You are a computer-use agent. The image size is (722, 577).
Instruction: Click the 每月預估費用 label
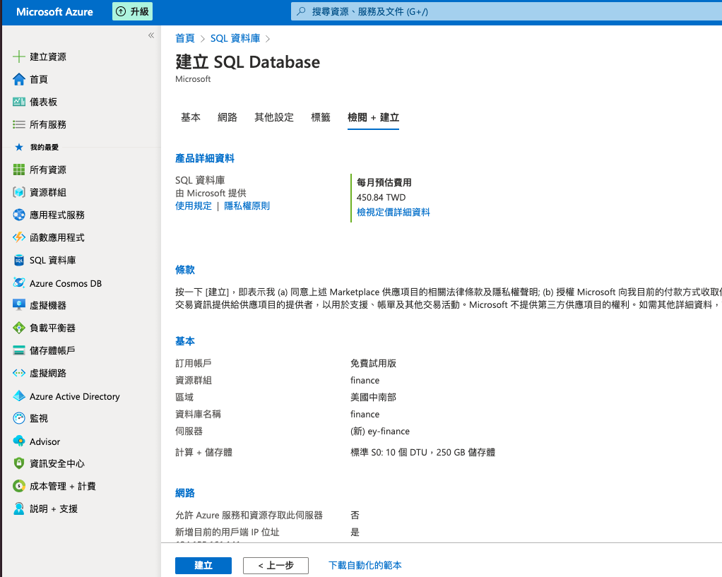coord(384,182)
